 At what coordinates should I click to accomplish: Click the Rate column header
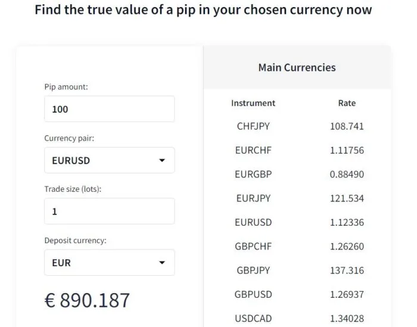point(347,103)
